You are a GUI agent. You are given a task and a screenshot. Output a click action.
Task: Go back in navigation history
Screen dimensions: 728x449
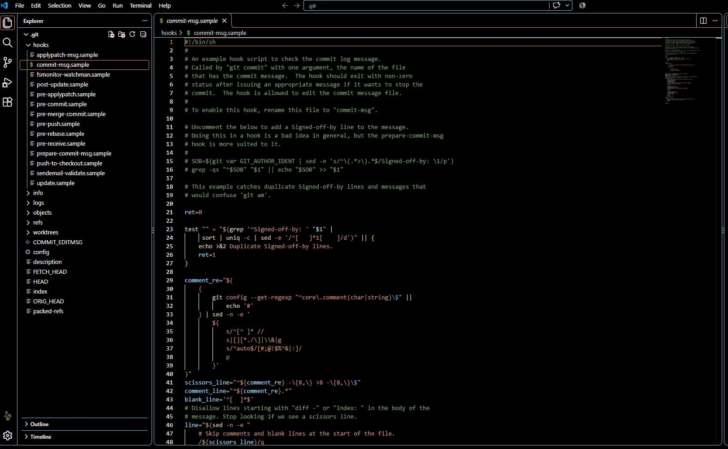pyautogui.click(x=285, y=5)
